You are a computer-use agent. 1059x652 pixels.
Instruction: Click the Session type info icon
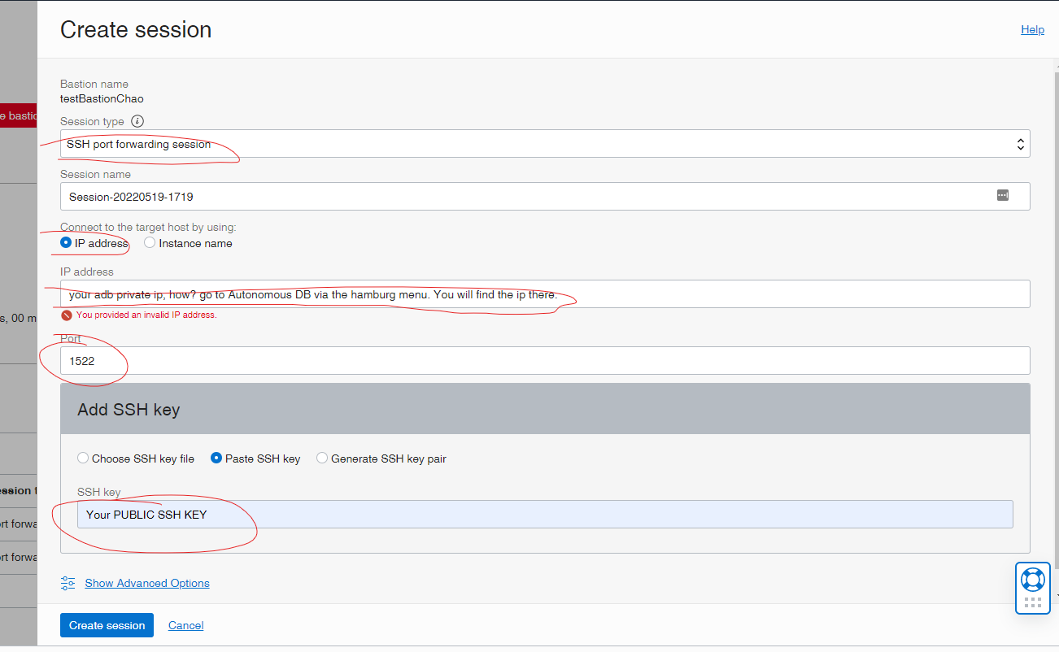[137, 121]
